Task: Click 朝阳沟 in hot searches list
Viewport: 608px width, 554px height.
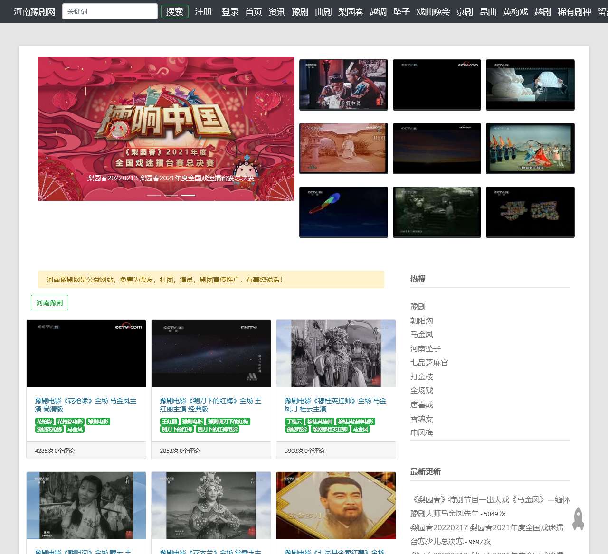Action: [421, 320]
